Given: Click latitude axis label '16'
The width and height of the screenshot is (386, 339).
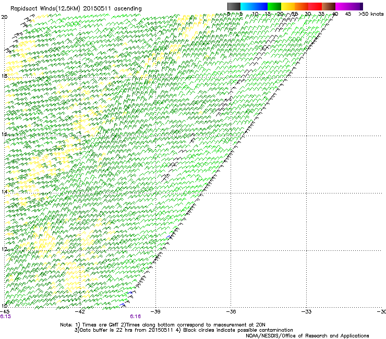Looking at the screenshot, I should (4, 135).
